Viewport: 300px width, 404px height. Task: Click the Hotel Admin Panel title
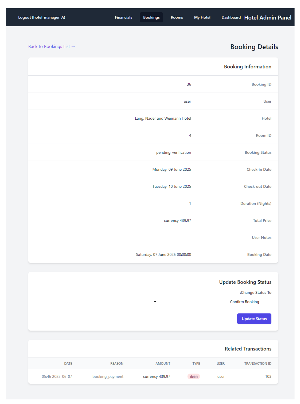tap(267, 18)
